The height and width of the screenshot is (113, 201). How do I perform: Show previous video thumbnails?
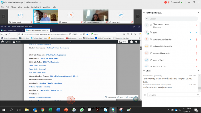tap(4, 16)
